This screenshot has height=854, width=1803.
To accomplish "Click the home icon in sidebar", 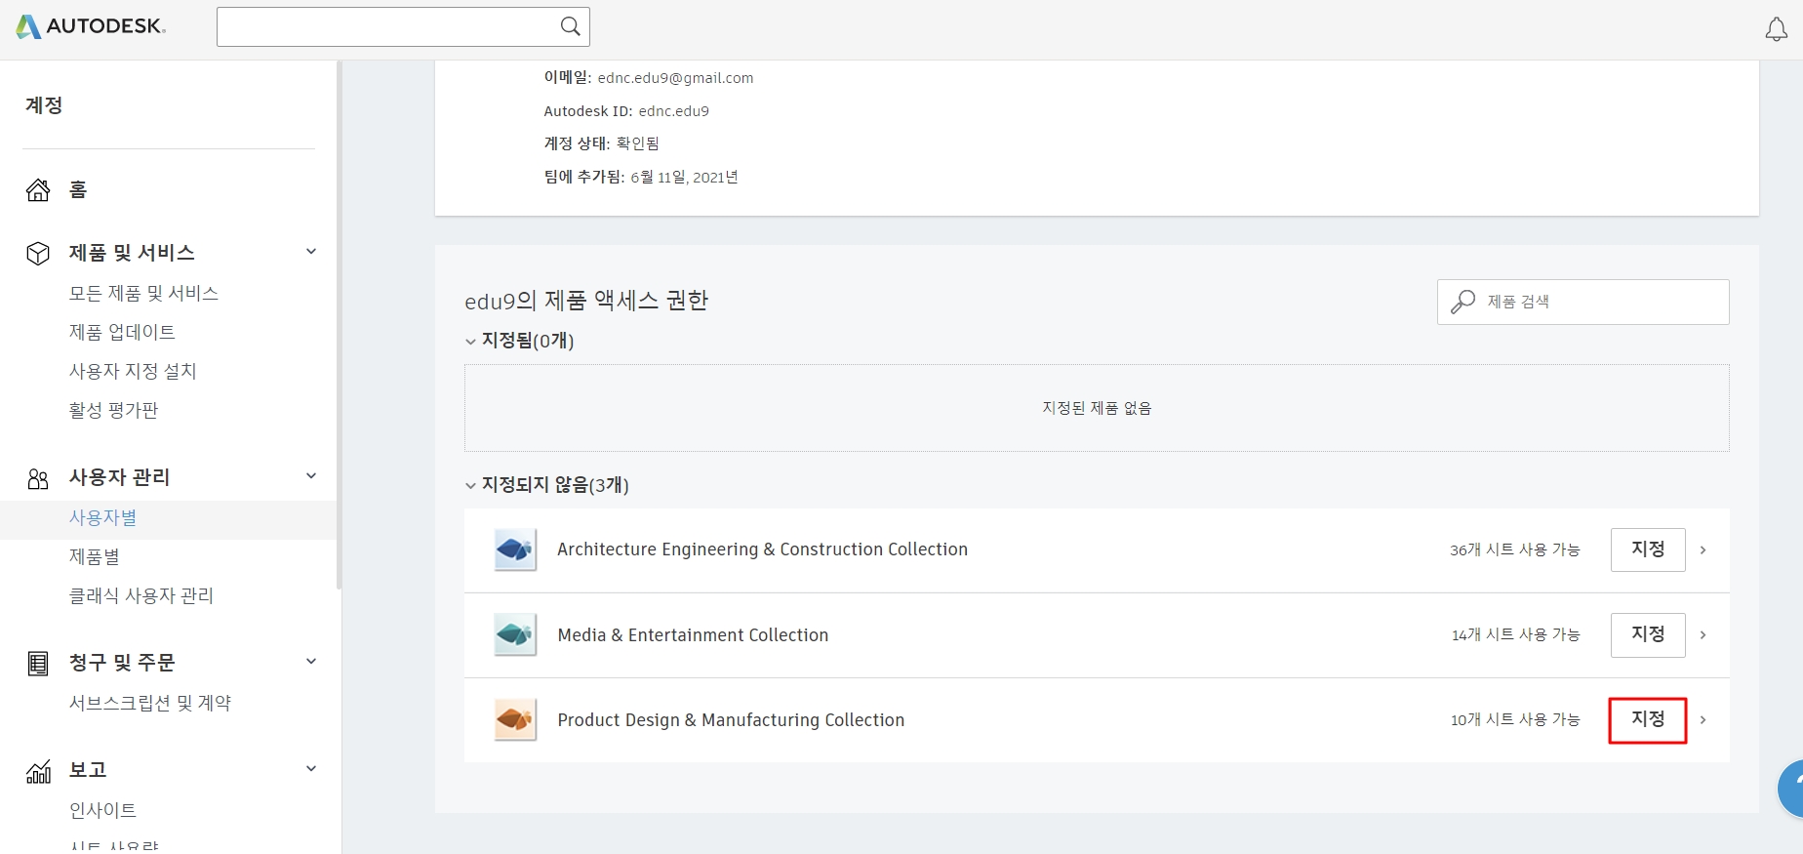I will point(38,189).
